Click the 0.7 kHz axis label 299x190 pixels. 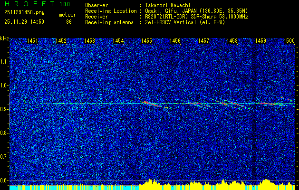point(4,157)
